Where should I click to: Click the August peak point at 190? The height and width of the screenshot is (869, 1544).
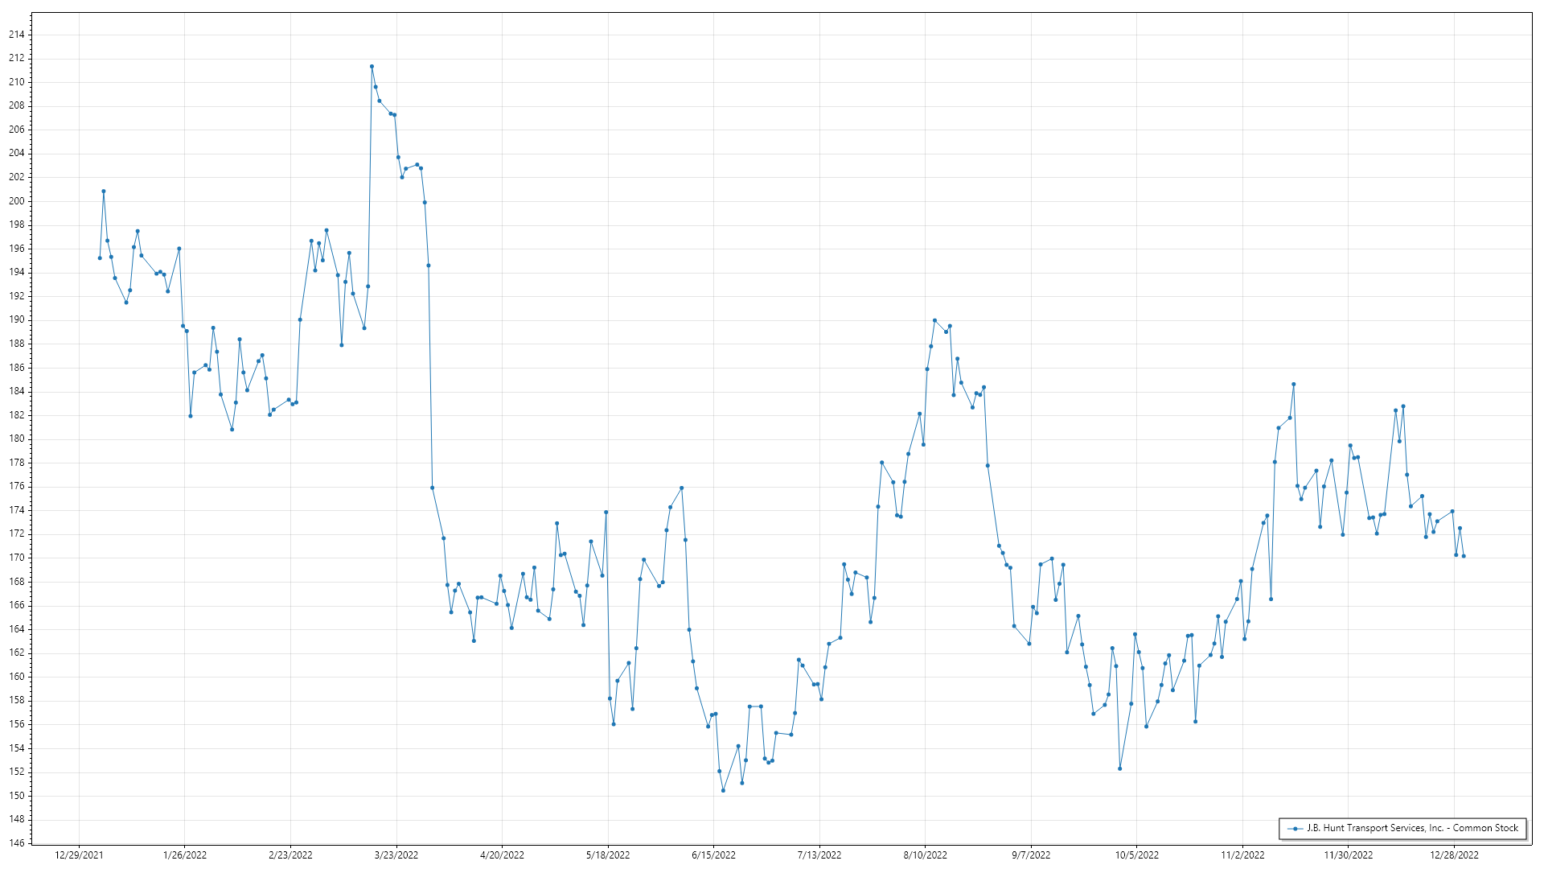click(x=934, y=320)
